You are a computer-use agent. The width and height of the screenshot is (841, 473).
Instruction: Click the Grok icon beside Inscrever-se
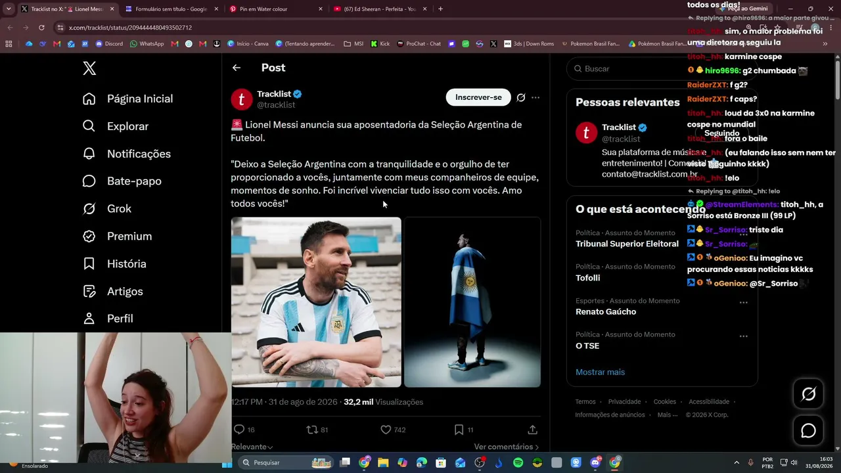pos(521,97)
